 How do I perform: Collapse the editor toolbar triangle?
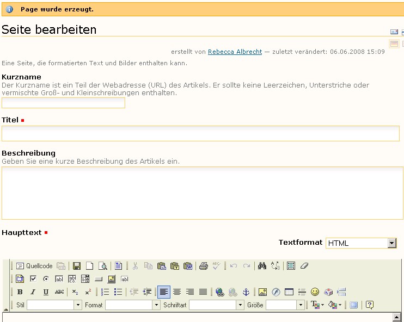click(x=5, y=309)
